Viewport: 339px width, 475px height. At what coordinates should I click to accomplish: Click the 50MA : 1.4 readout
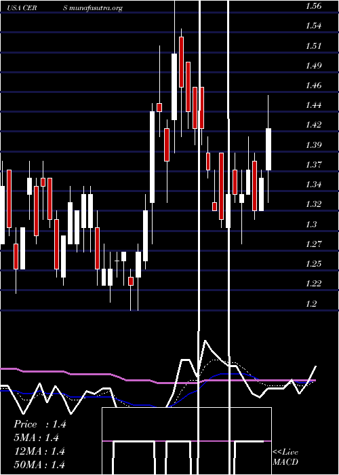pyautogui.click(x=39, y=464)
